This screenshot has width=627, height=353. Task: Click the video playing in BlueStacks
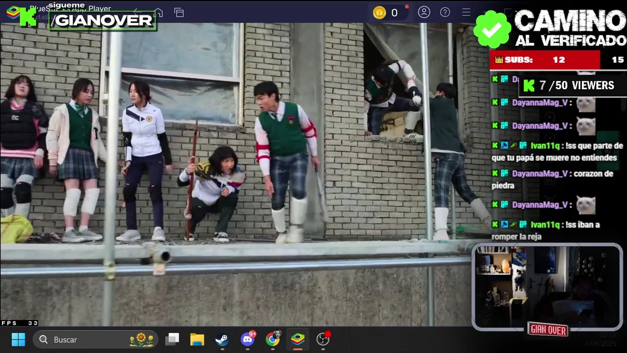235,174
